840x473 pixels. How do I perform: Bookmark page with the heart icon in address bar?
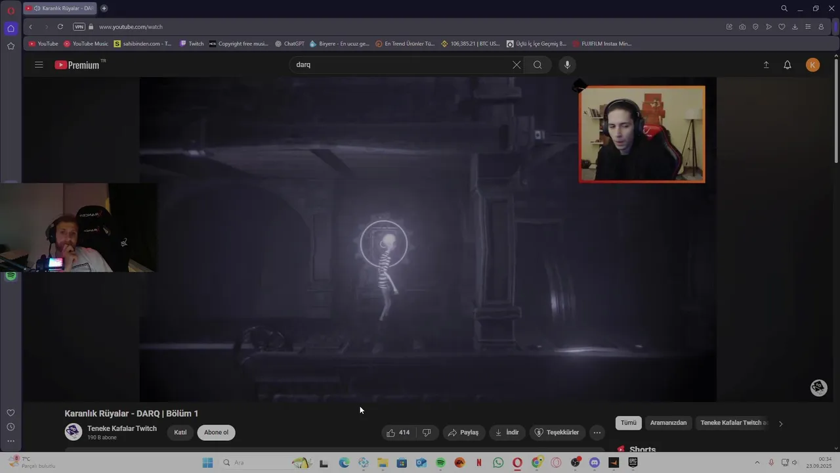click(782, 27)
